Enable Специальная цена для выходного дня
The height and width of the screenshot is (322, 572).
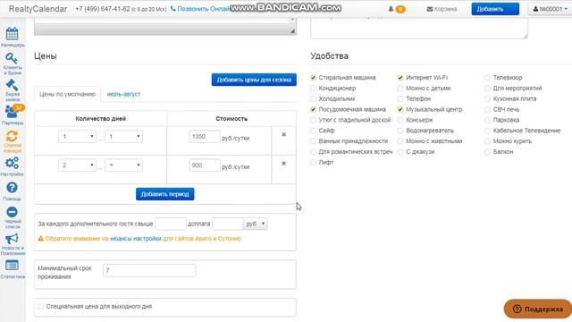(x=40, y=306)
